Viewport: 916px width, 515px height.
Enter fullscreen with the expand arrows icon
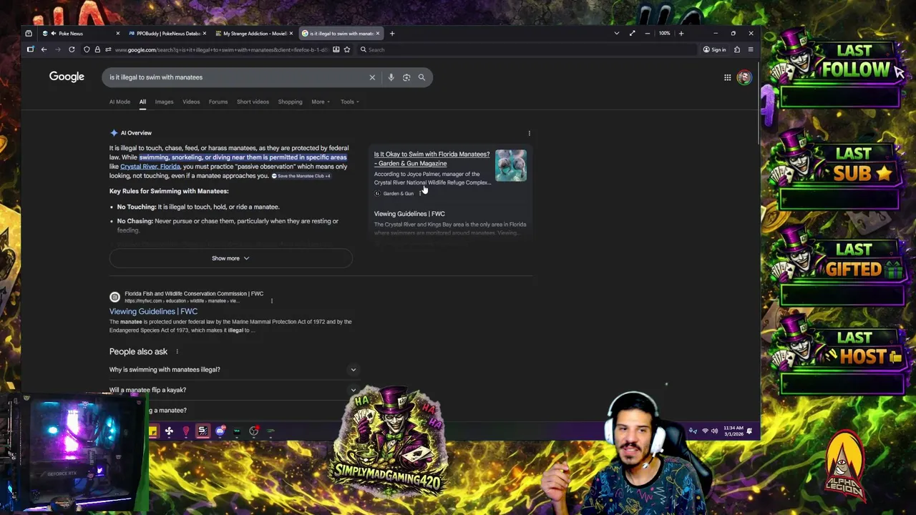632,33
